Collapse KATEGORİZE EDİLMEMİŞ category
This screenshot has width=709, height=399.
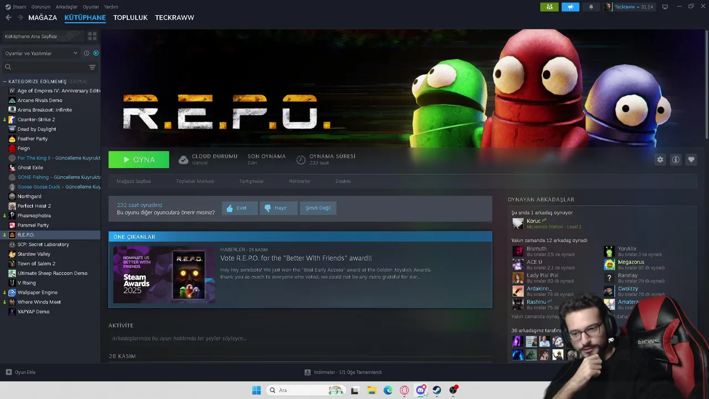[5, 81]
